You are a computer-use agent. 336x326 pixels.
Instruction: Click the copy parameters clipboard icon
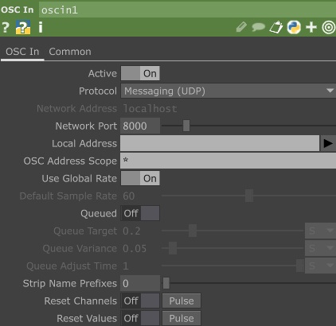coord(276,27)
